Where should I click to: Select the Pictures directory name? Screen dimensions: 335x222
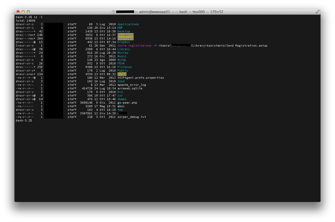point(125,67)
